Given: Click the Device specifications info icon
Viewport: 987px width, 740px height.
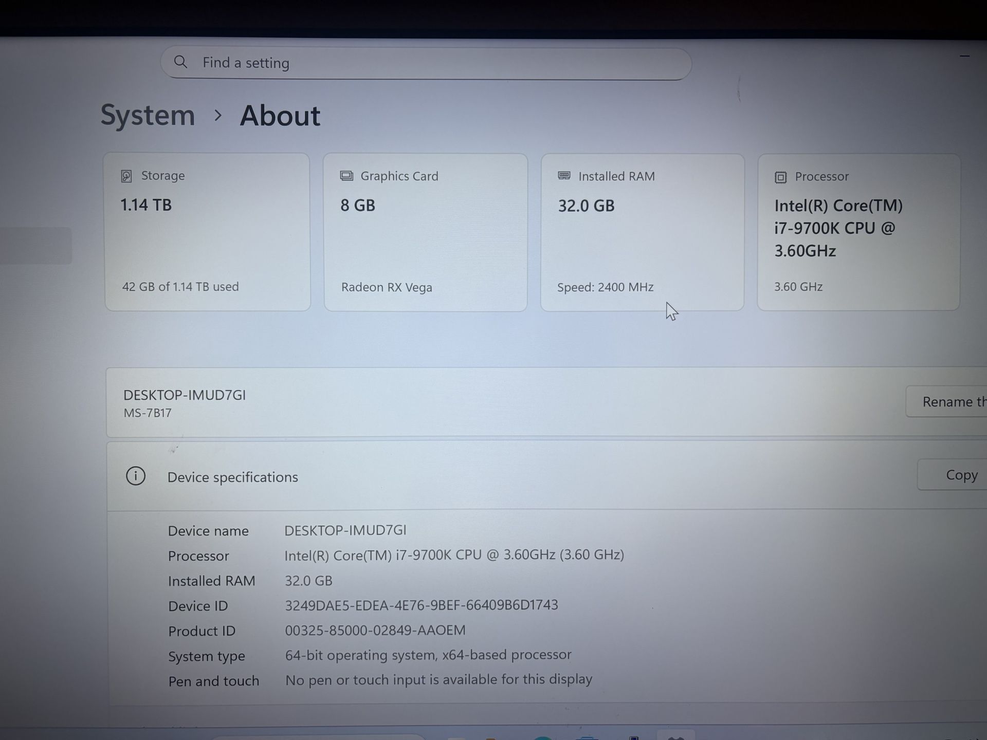Looking at the screenshot, I should tap(136, 476).
